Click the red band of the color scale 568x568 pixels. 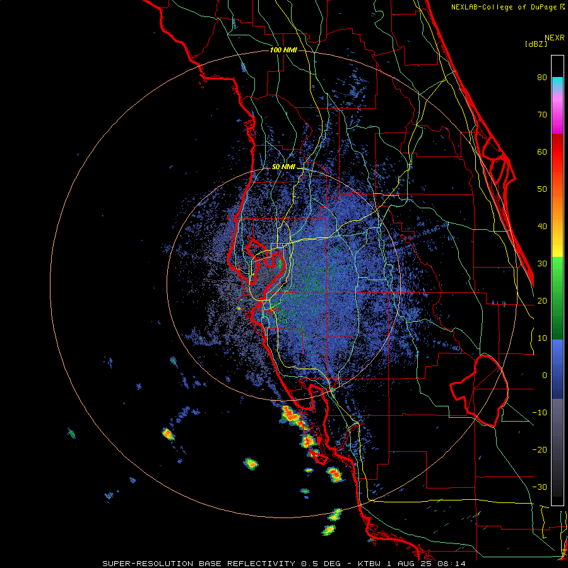(557, 152)
